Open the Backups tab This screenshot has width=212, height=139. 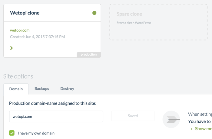point(42,89)
